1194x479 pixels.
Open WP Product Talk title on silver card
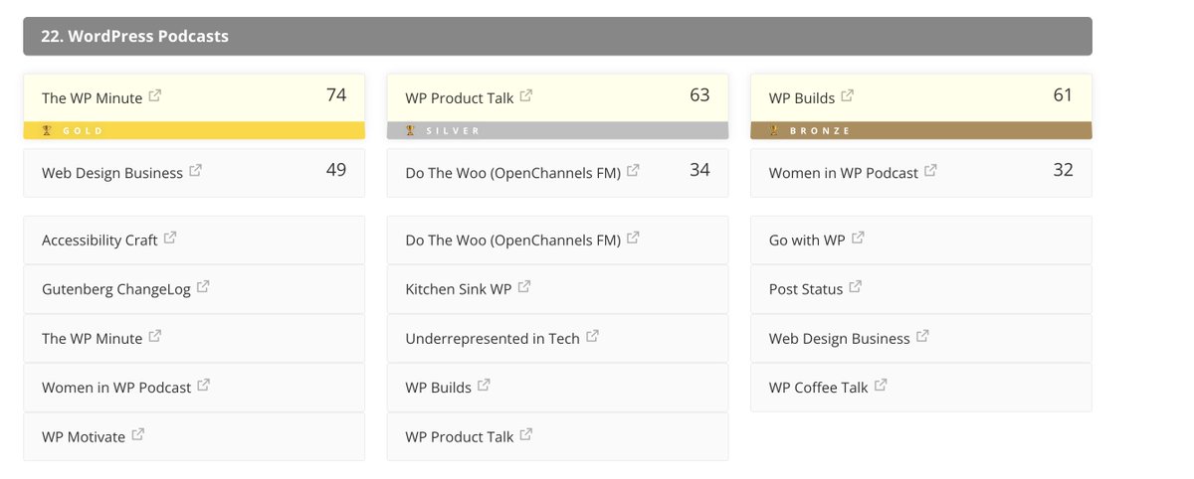coord(460,98)
